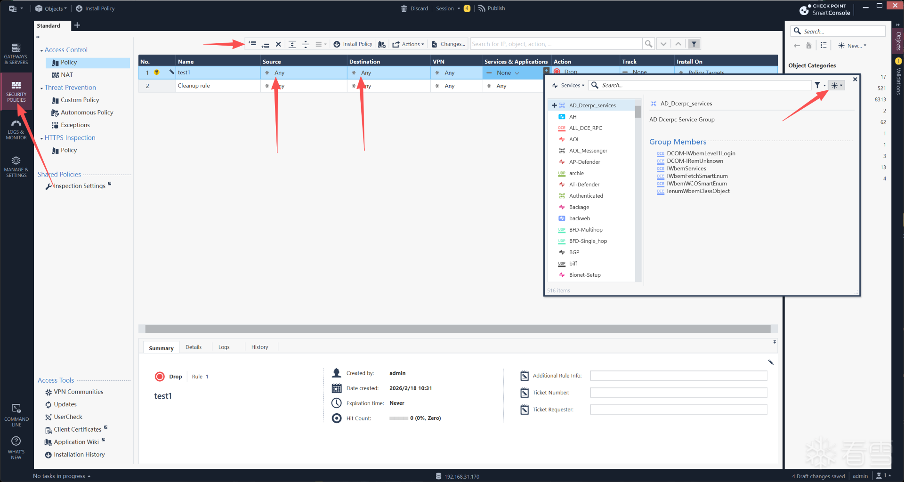Open the Services category dropdown in picker
The image size is (904, 482).
click(568, 85)
